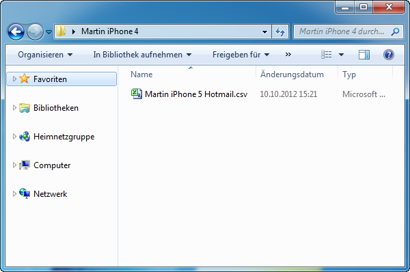410x272 pixels.
Task: Expand the Favoriten tree node
Action: coord(14,79)
